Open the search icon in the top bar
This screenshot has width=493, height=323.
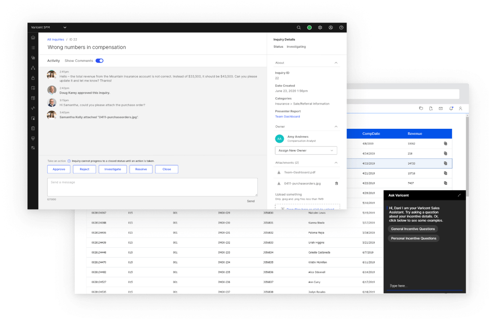[x=299, y=27]
